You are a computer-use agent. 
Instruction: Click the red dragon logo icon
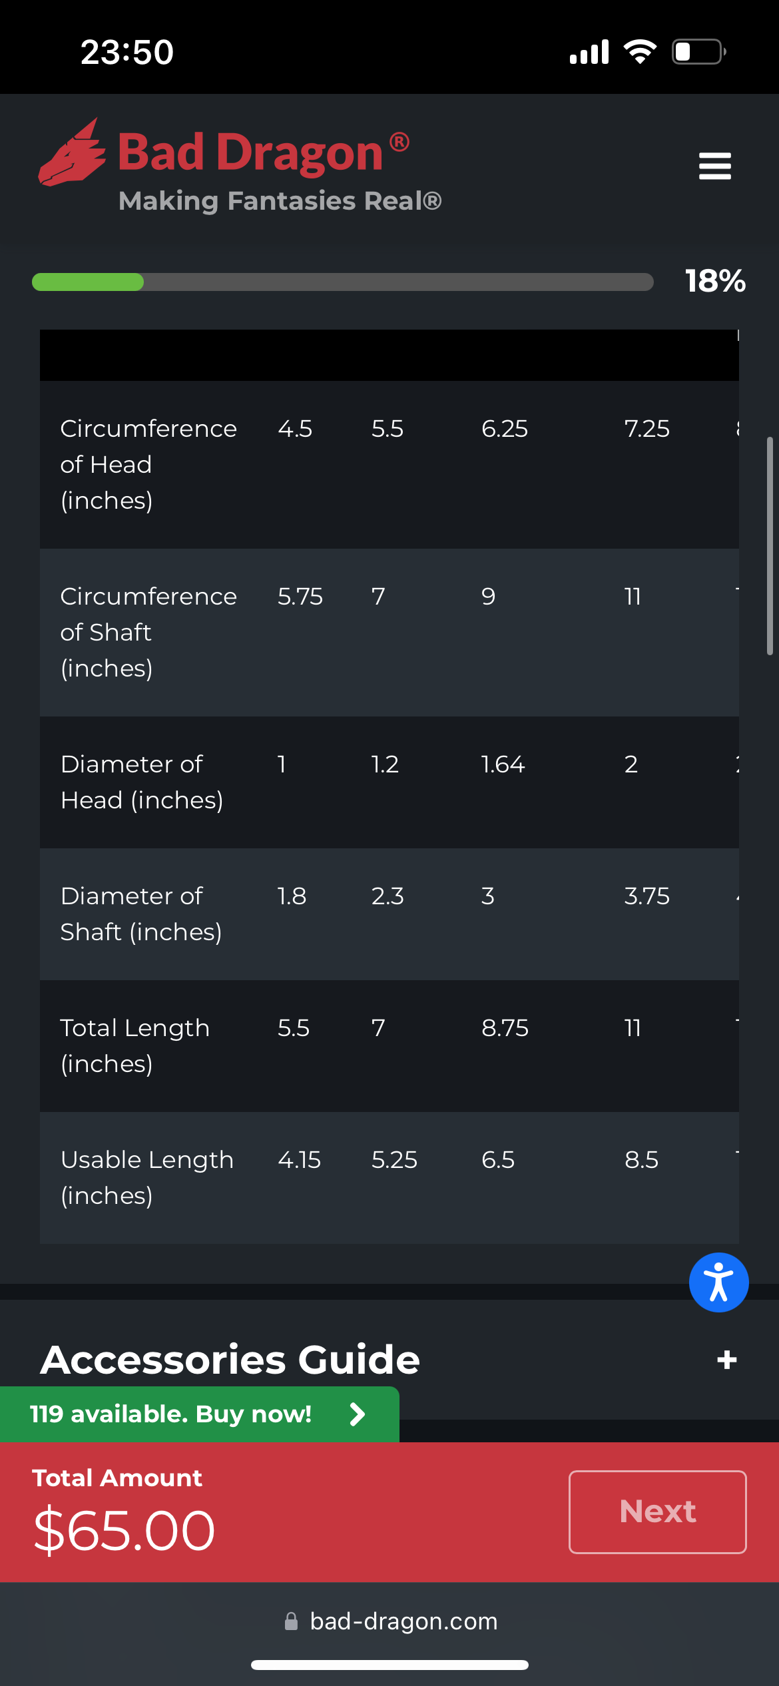pyautogui.click(x=72, y=154)
